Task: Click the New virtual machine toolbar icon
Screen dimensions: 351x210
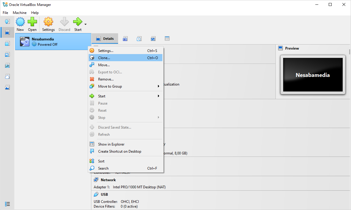Action: 20,22
